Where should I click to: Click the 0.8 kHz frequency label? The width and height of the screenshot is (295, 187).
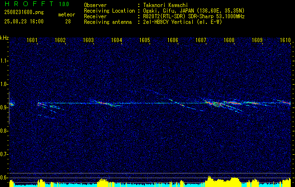pyautogui.click(x=4, y=131)
